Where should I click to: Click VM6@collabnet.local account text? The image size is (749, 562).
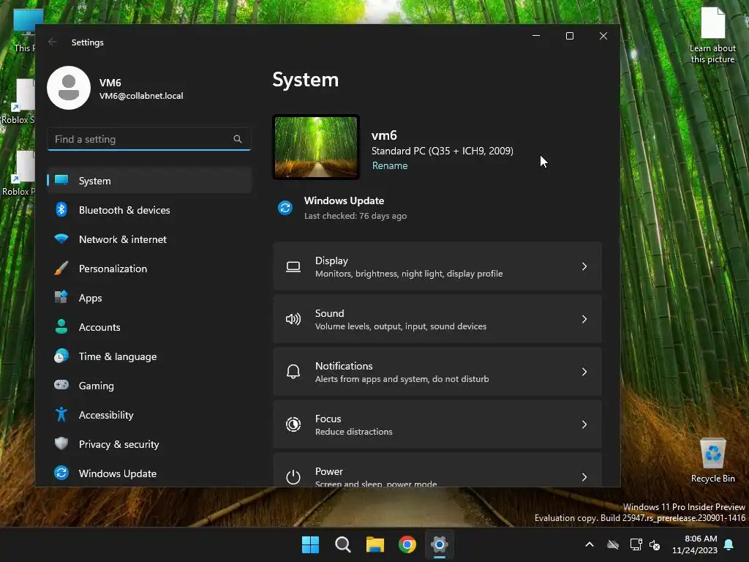pyautogui.click(x=141, y=96)
